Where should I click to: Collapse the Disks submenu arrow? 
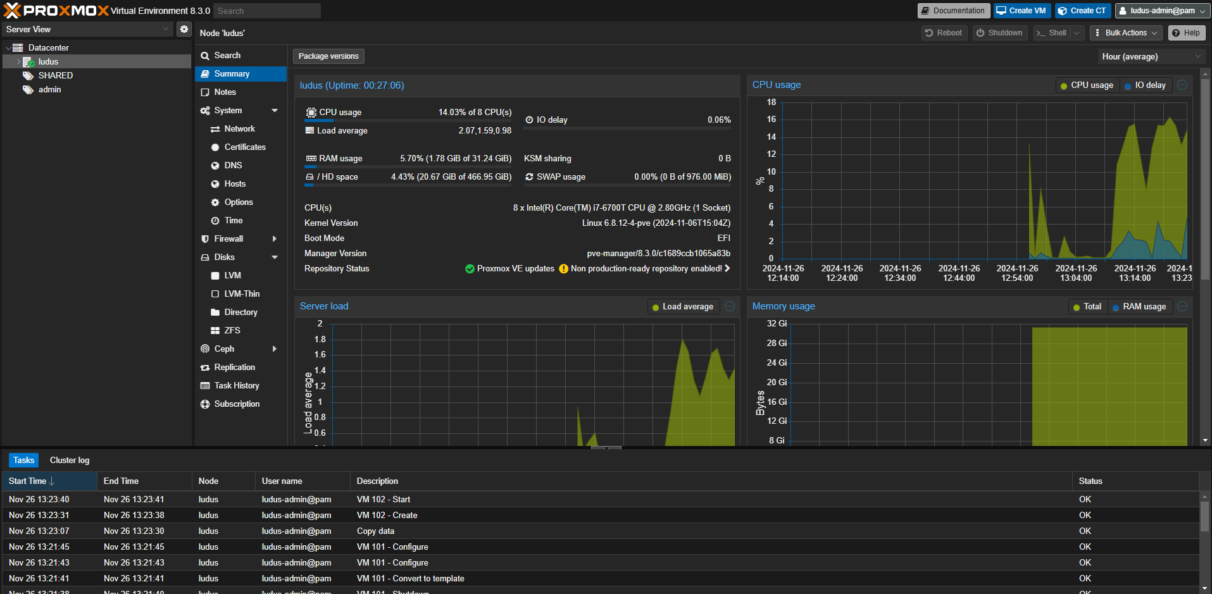(275, 257)
